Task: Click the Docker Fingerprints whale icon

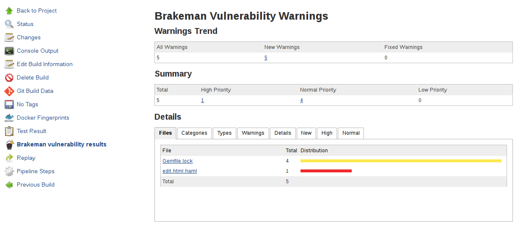Action: [9, 118]
